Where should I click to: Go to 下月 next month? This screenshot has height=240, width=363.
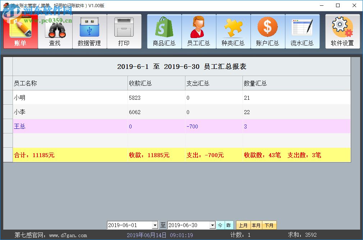269,225
